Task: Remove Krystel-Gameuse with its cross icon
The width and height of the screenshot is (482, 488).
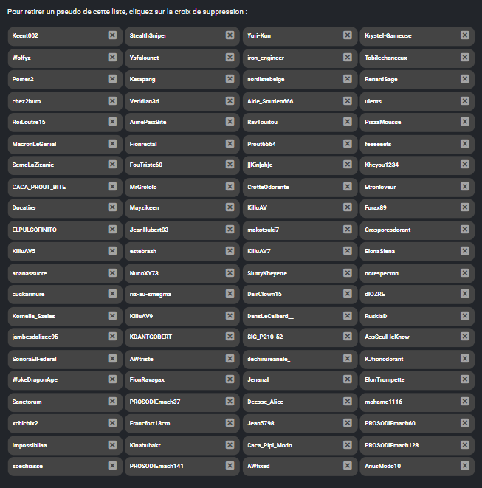Action: click(465, 35)
